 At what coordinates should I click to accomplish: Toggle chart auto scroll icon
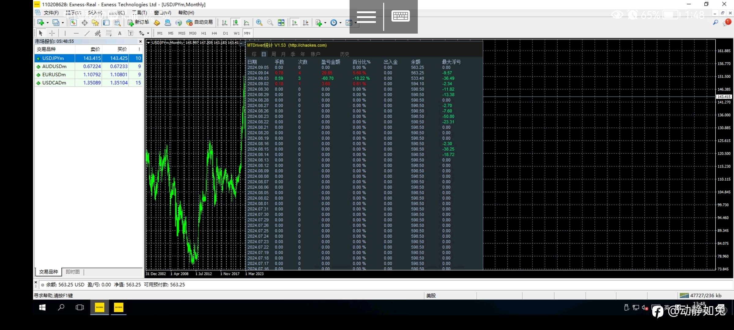point(295,22)
